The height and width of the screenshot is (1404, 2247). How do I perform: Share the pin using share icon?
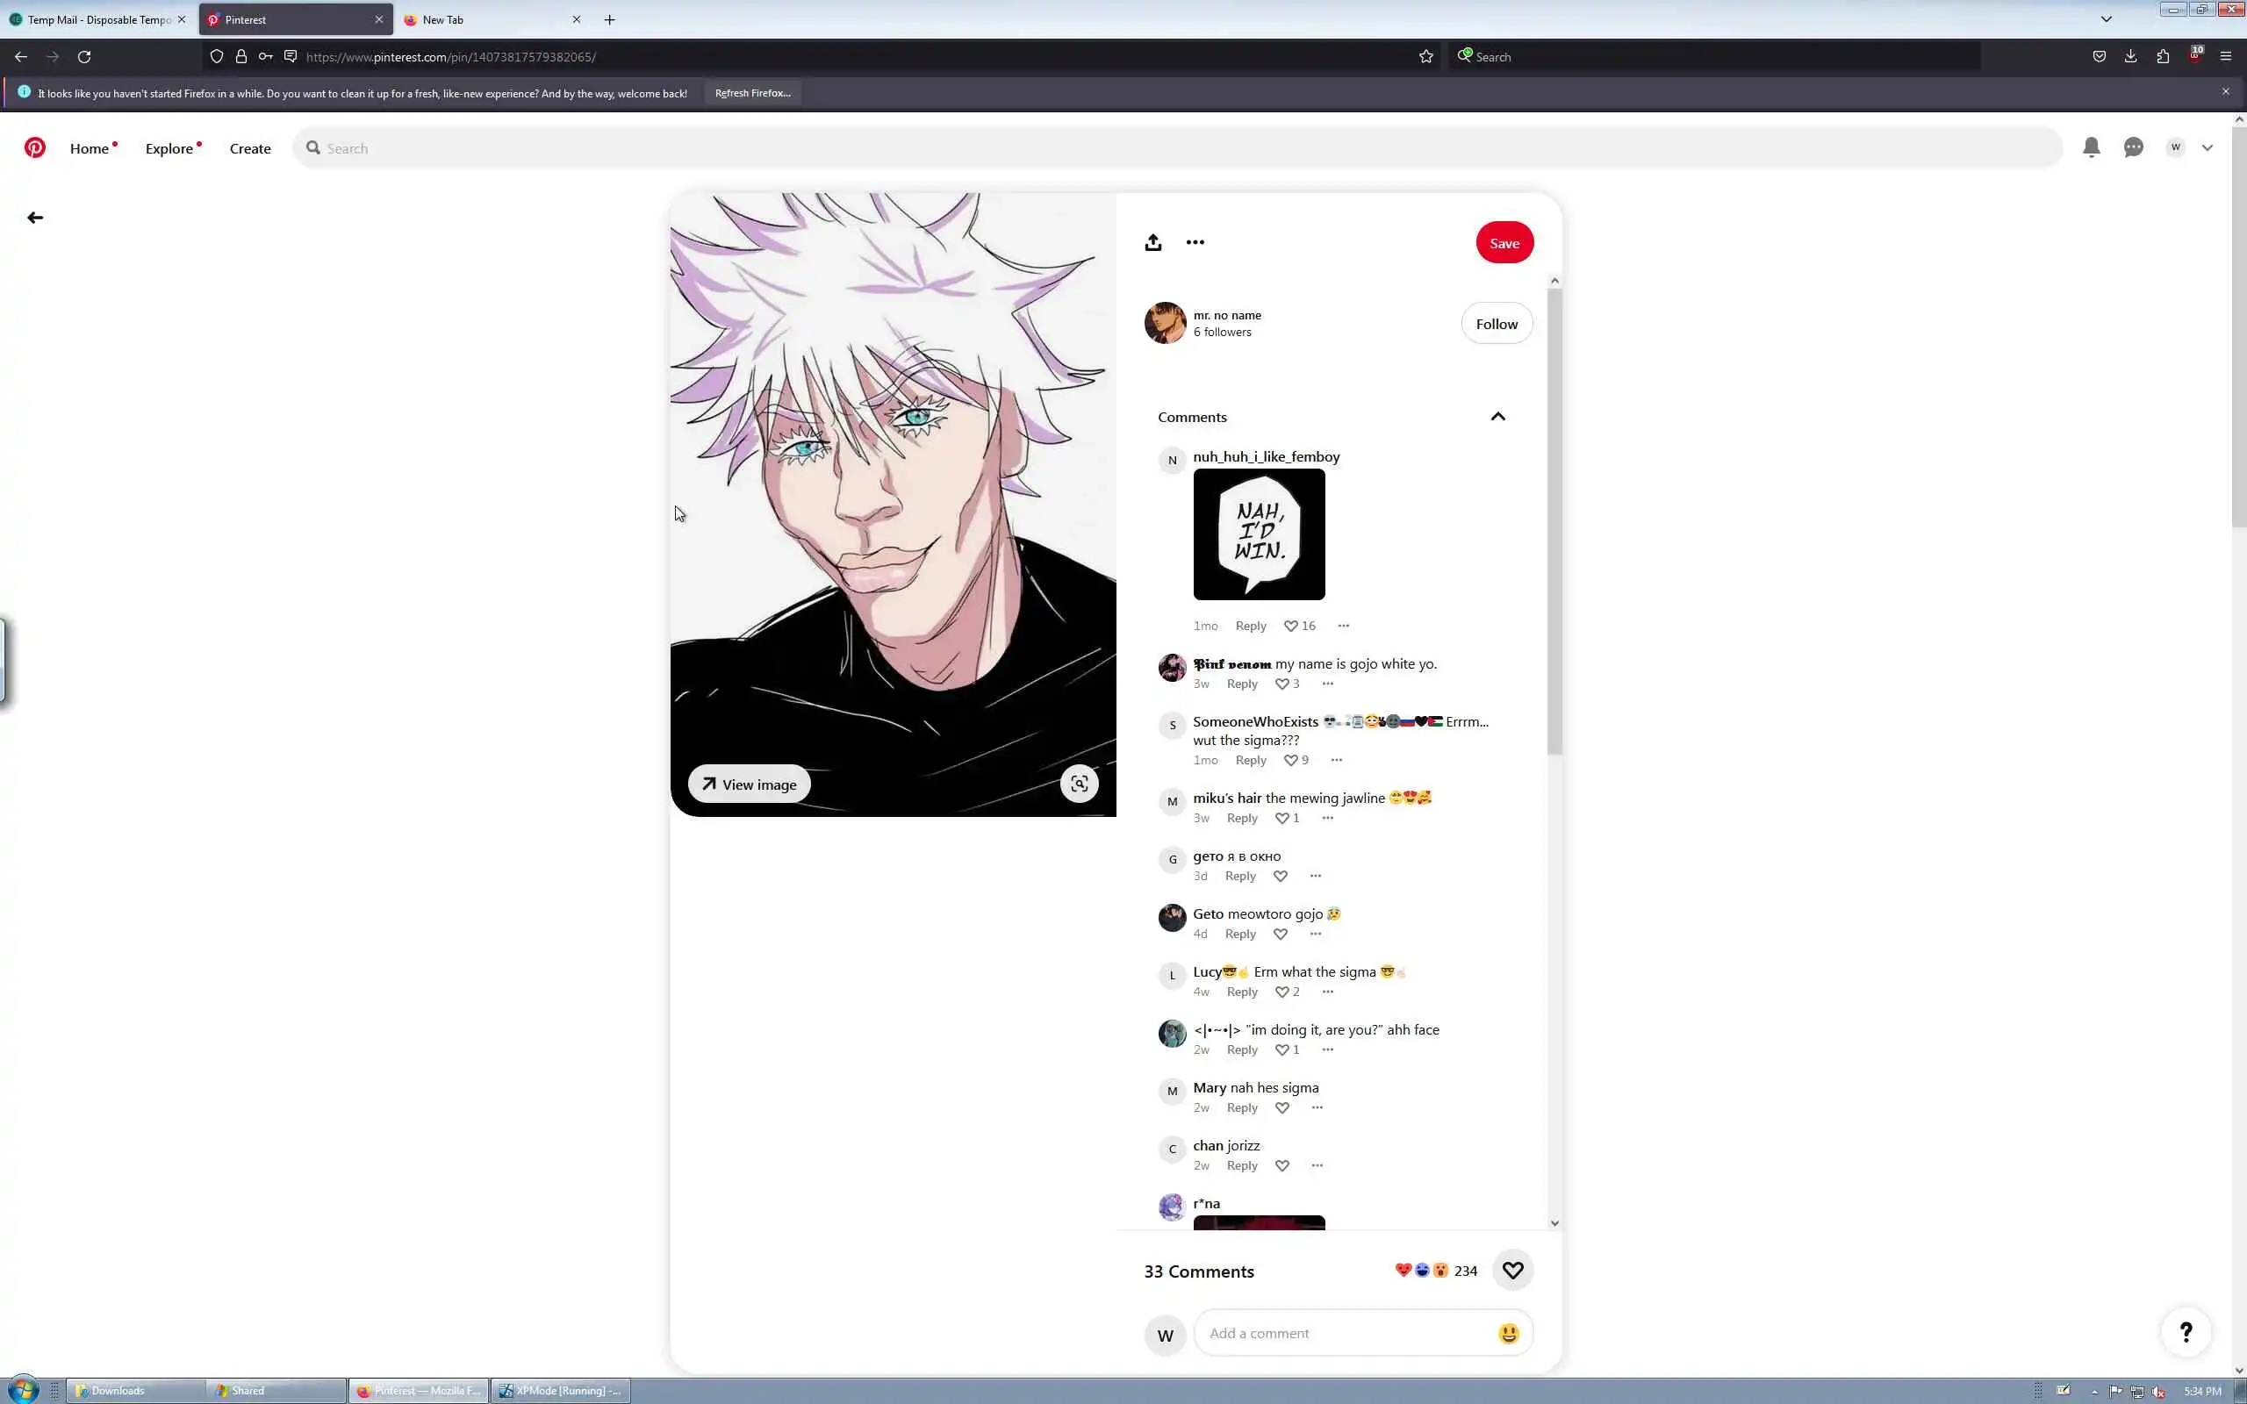(1152, 242)
